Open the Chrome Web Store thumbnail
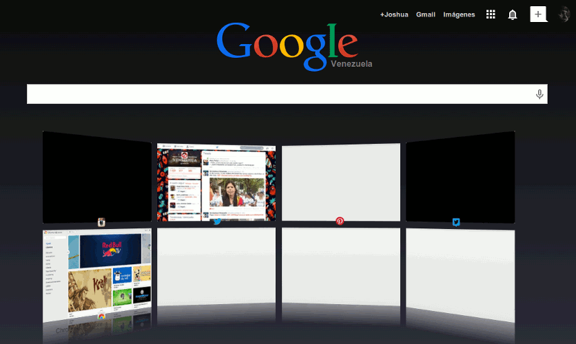This screenshot has width=576, height=344. coord(97,275)
